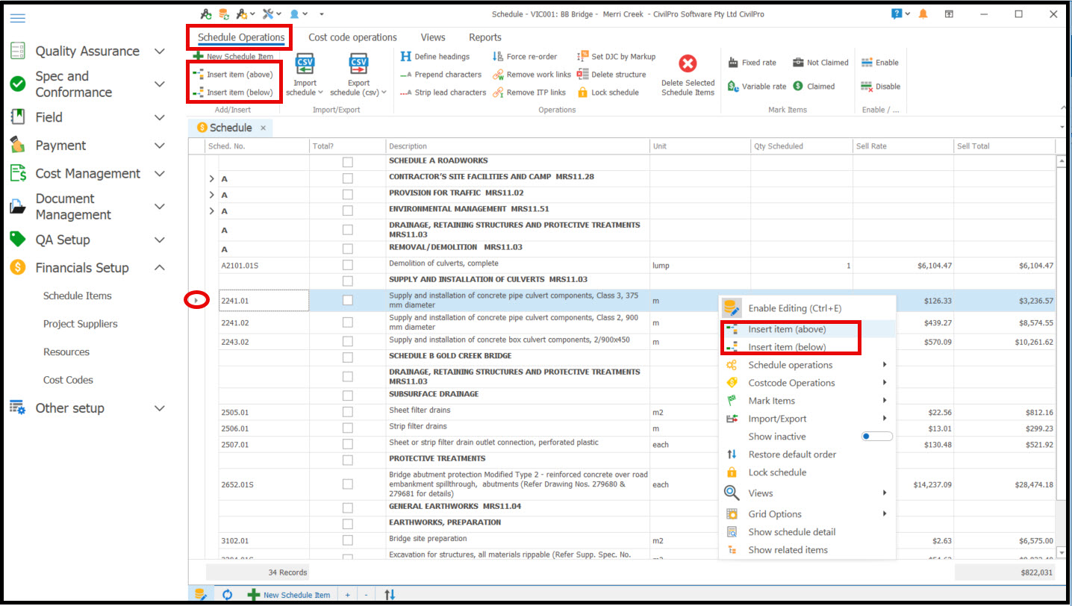Switch to the Cost code operations tab
This screenshot has width=1072, height=606.
tap(352, 37)
